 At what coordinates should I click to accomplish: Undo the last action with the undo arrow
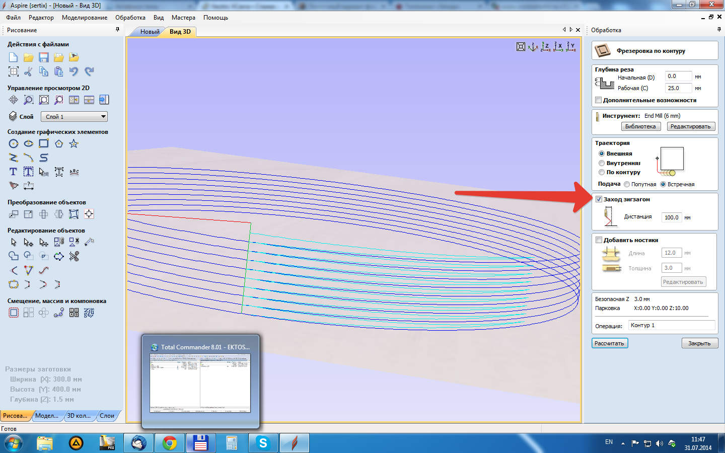click(74, 71)
